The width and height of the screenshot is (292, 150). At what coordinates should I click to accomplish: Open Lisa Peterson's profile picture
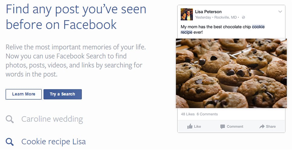tap(187, 14)
